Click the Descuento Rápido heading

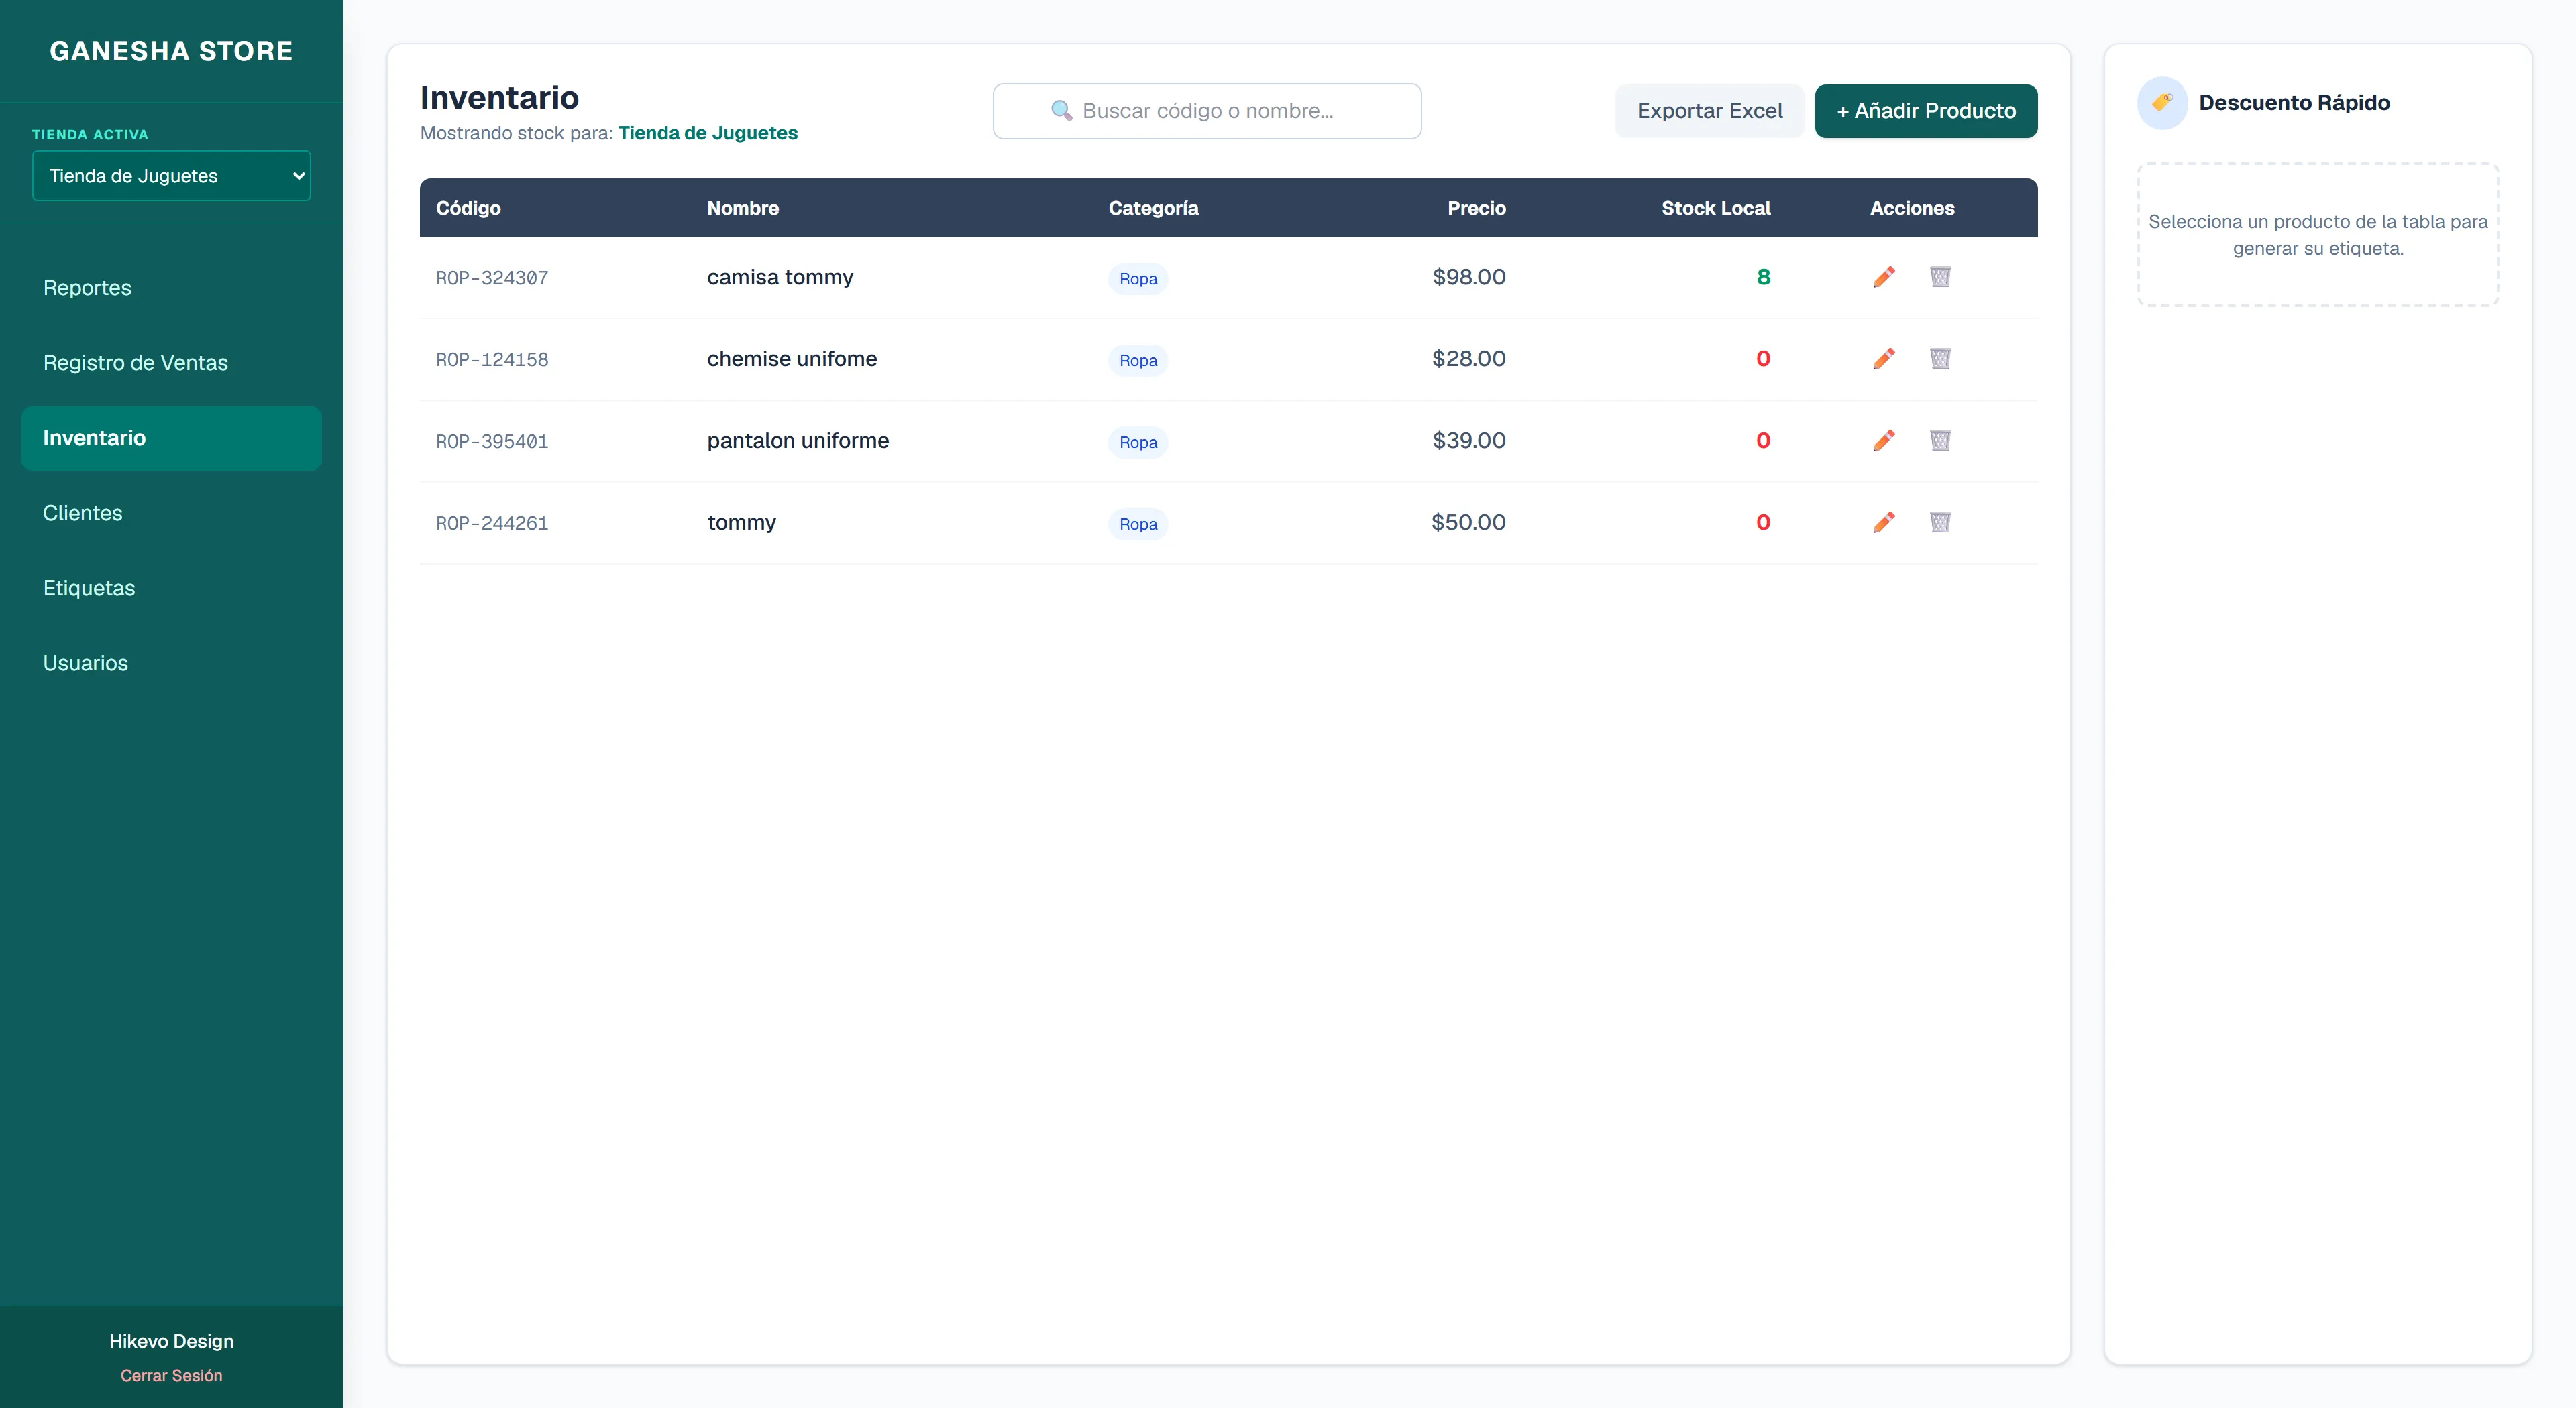(2294, 103)
